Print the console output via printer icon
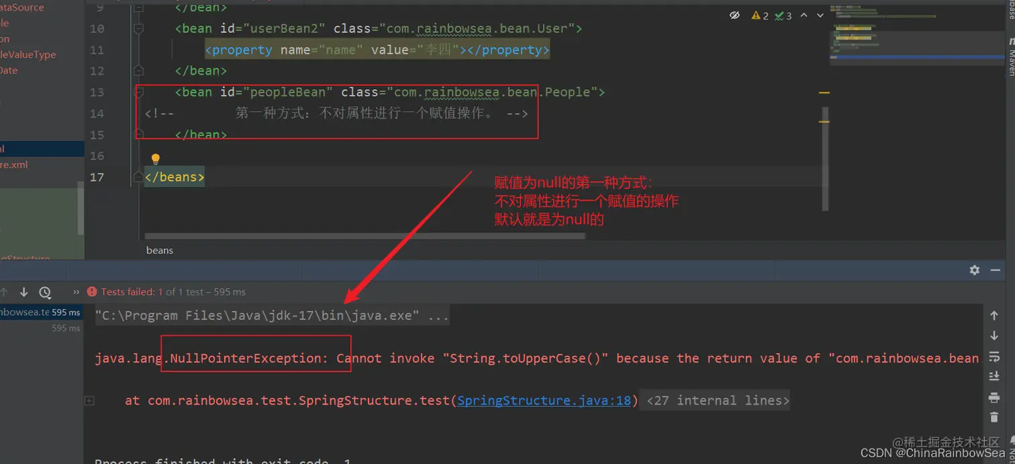1015x464 pixels. [x=994, y=398]
